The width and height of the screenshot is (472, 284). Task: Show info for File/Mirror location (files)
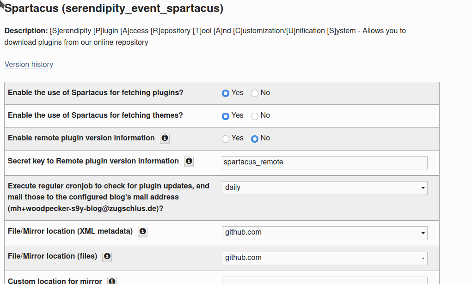click(x=107, y=257)
